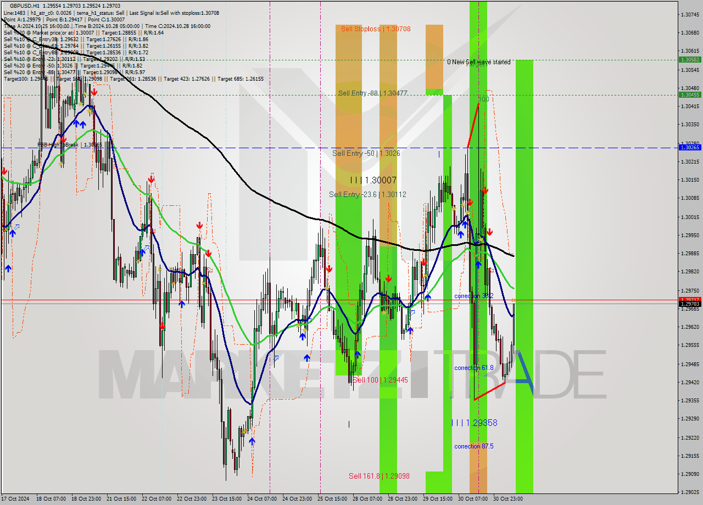Image resolution: width=703 pixels, height=505 pixels.
Task: Click the '17 Oct 2024' time axis label
Action: tap(16, 499)
